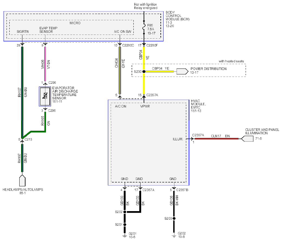Click the Power Distribution off-page arrow symbol
Viewport: 282px width, 241px height.
(183, 72)
